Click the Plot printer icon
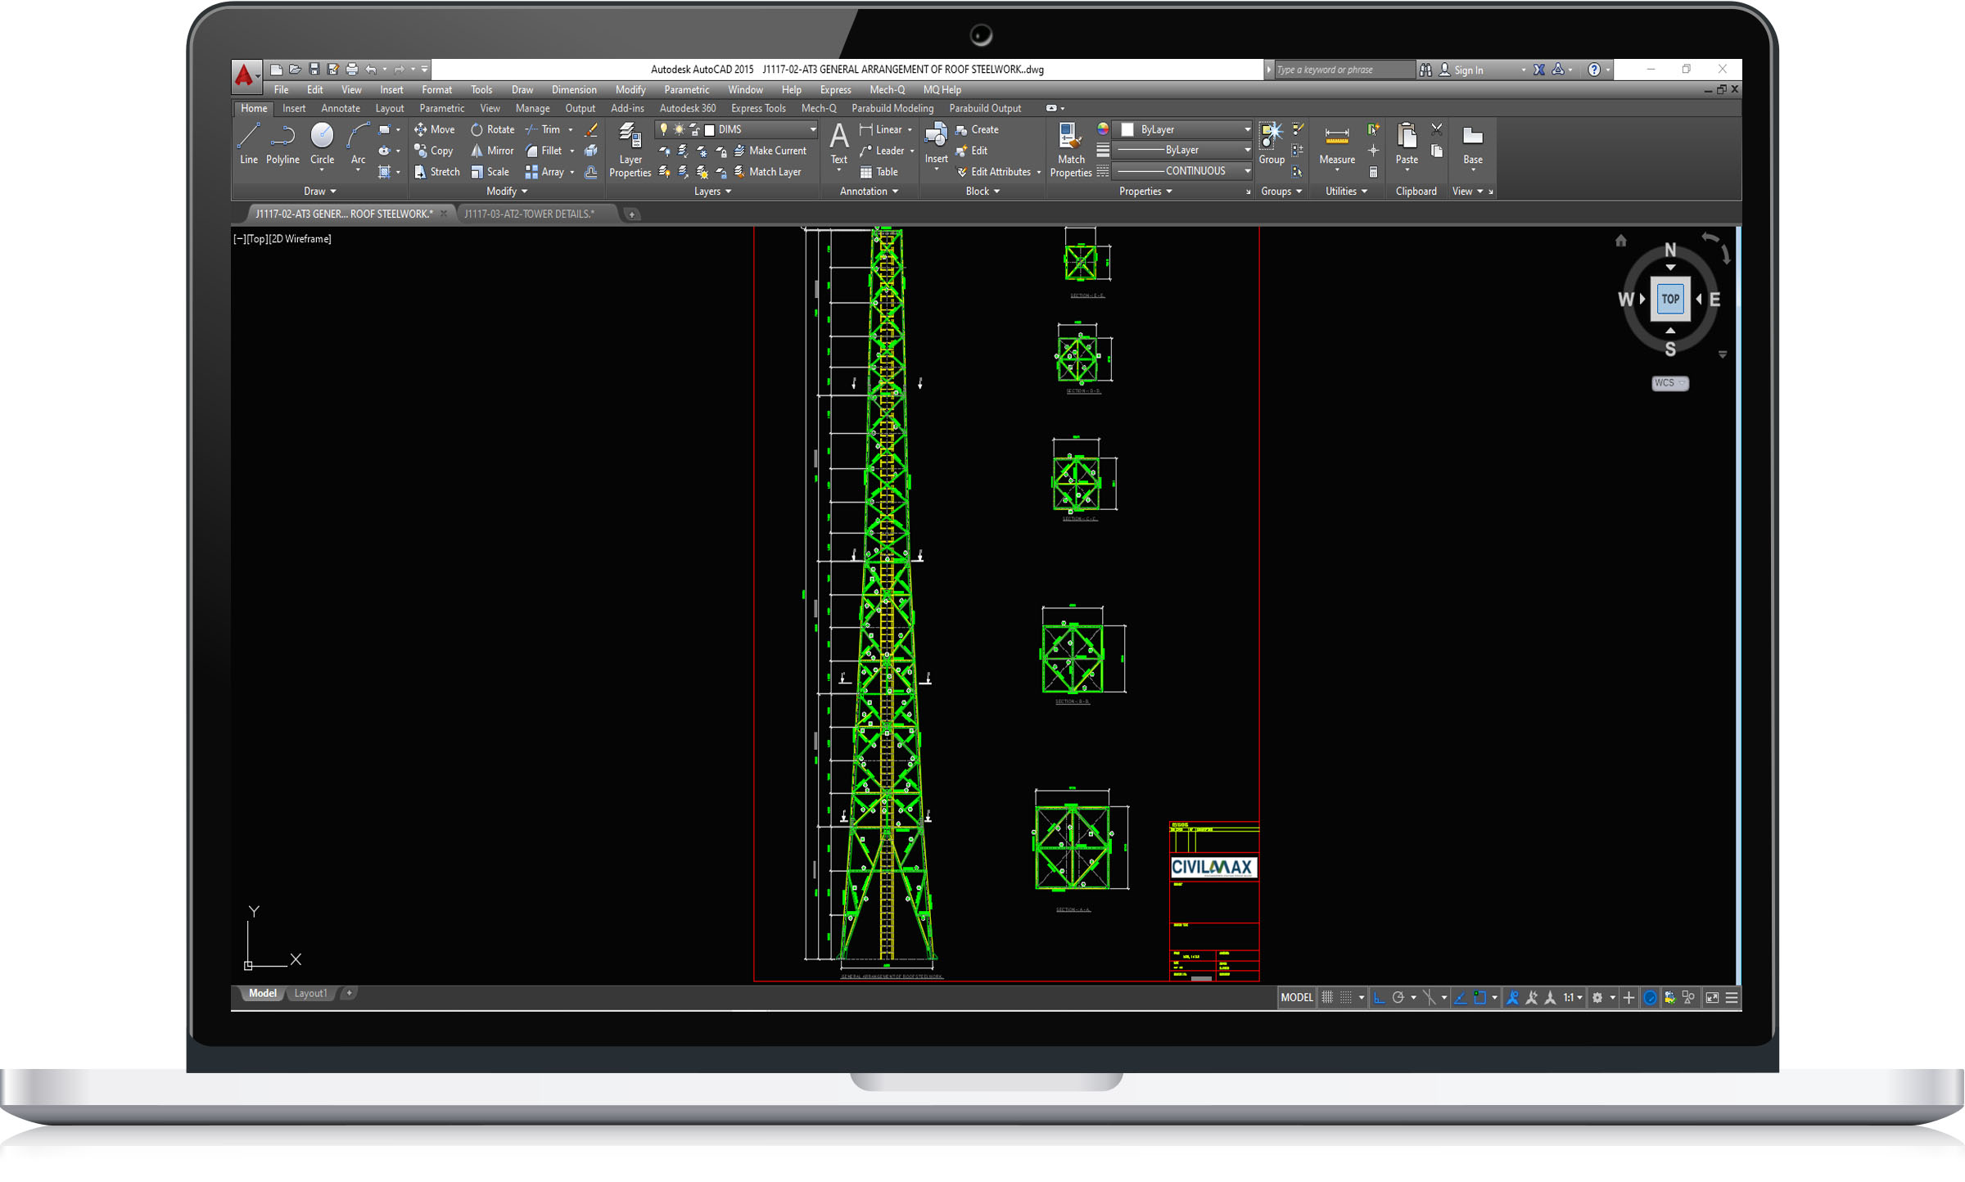The width and height of the screenshot is (1965, 1182). [351, 70]
